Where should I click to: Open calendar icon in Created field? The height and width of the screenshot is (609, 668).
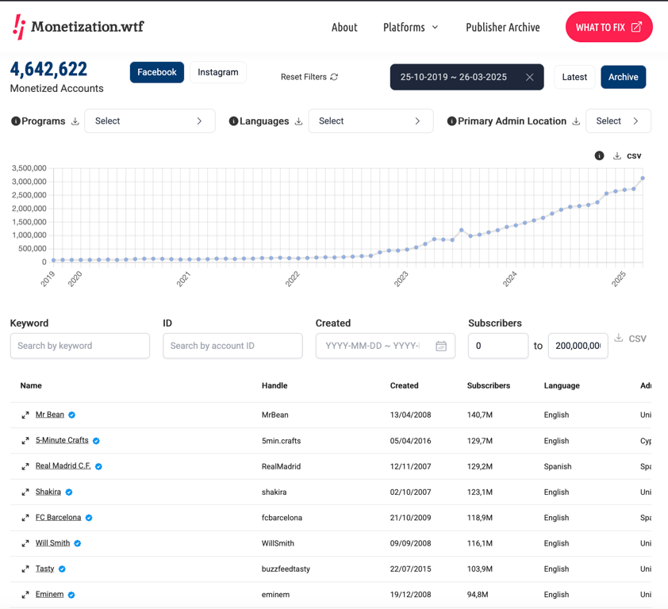[x=441, y=346]
